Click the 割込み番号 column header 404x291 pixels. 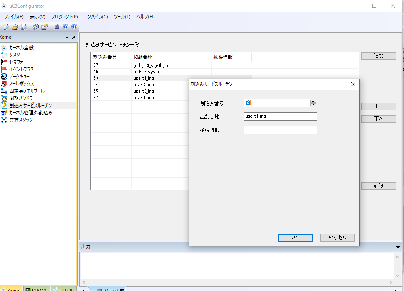tap(111, 57)
